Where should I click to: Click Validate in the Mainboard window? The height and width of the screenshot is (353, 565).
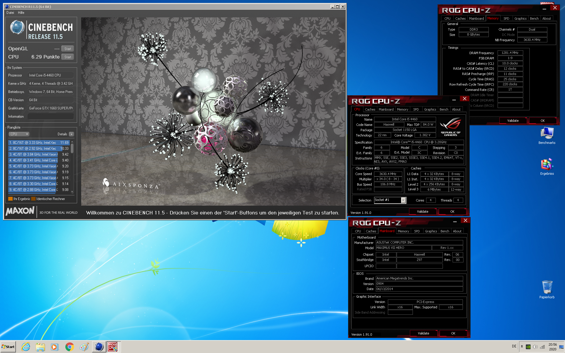pyautogui.click(x=423, y=333)
